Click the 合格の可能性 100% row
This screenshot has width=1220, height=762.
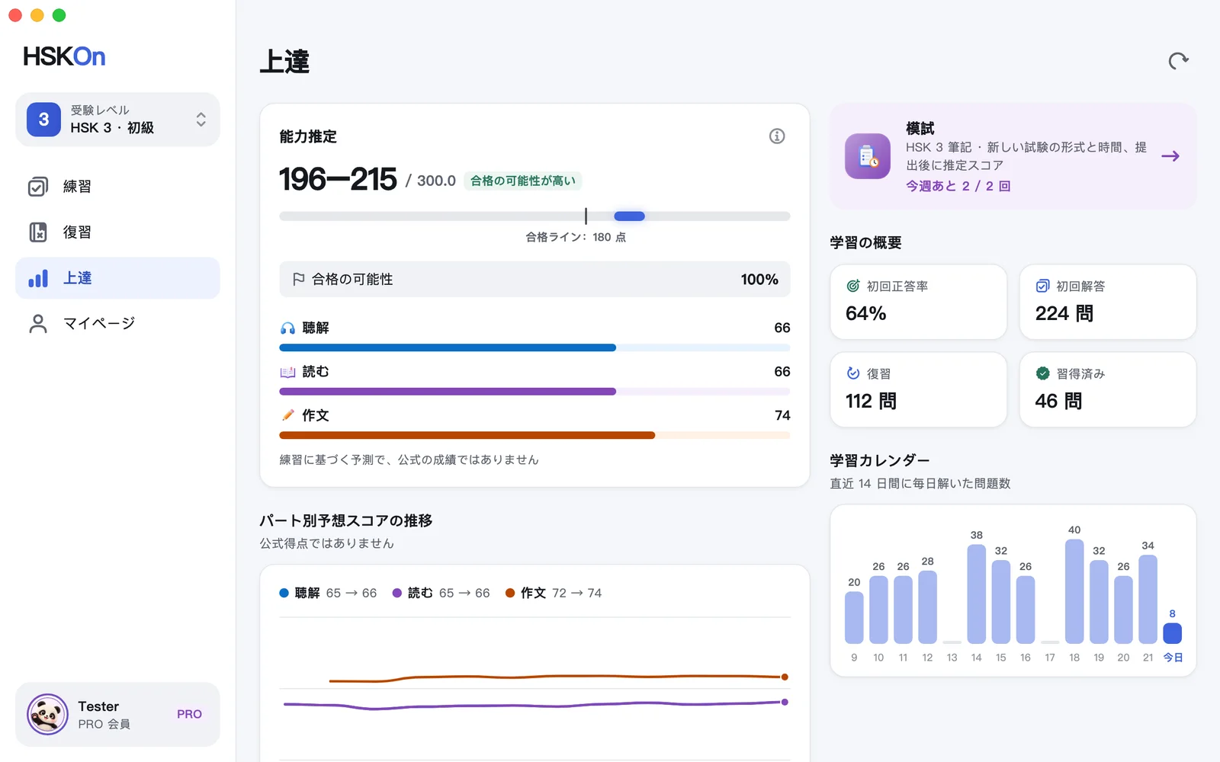click(535, 280)
